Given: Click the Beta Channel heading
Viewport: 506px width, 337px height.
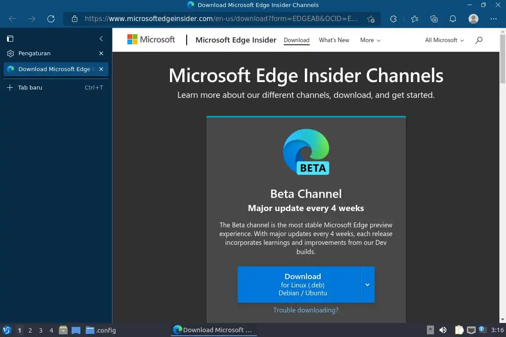Looking at the screenshot, I should click(306, 194).
